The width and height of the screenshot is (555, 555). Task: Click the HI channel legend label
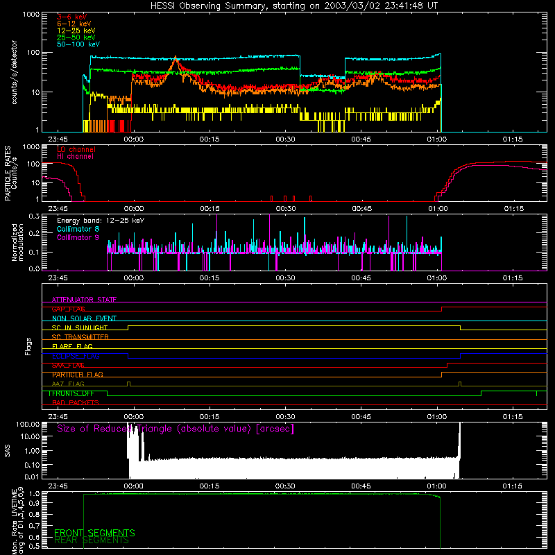click(x=75, y=156)
